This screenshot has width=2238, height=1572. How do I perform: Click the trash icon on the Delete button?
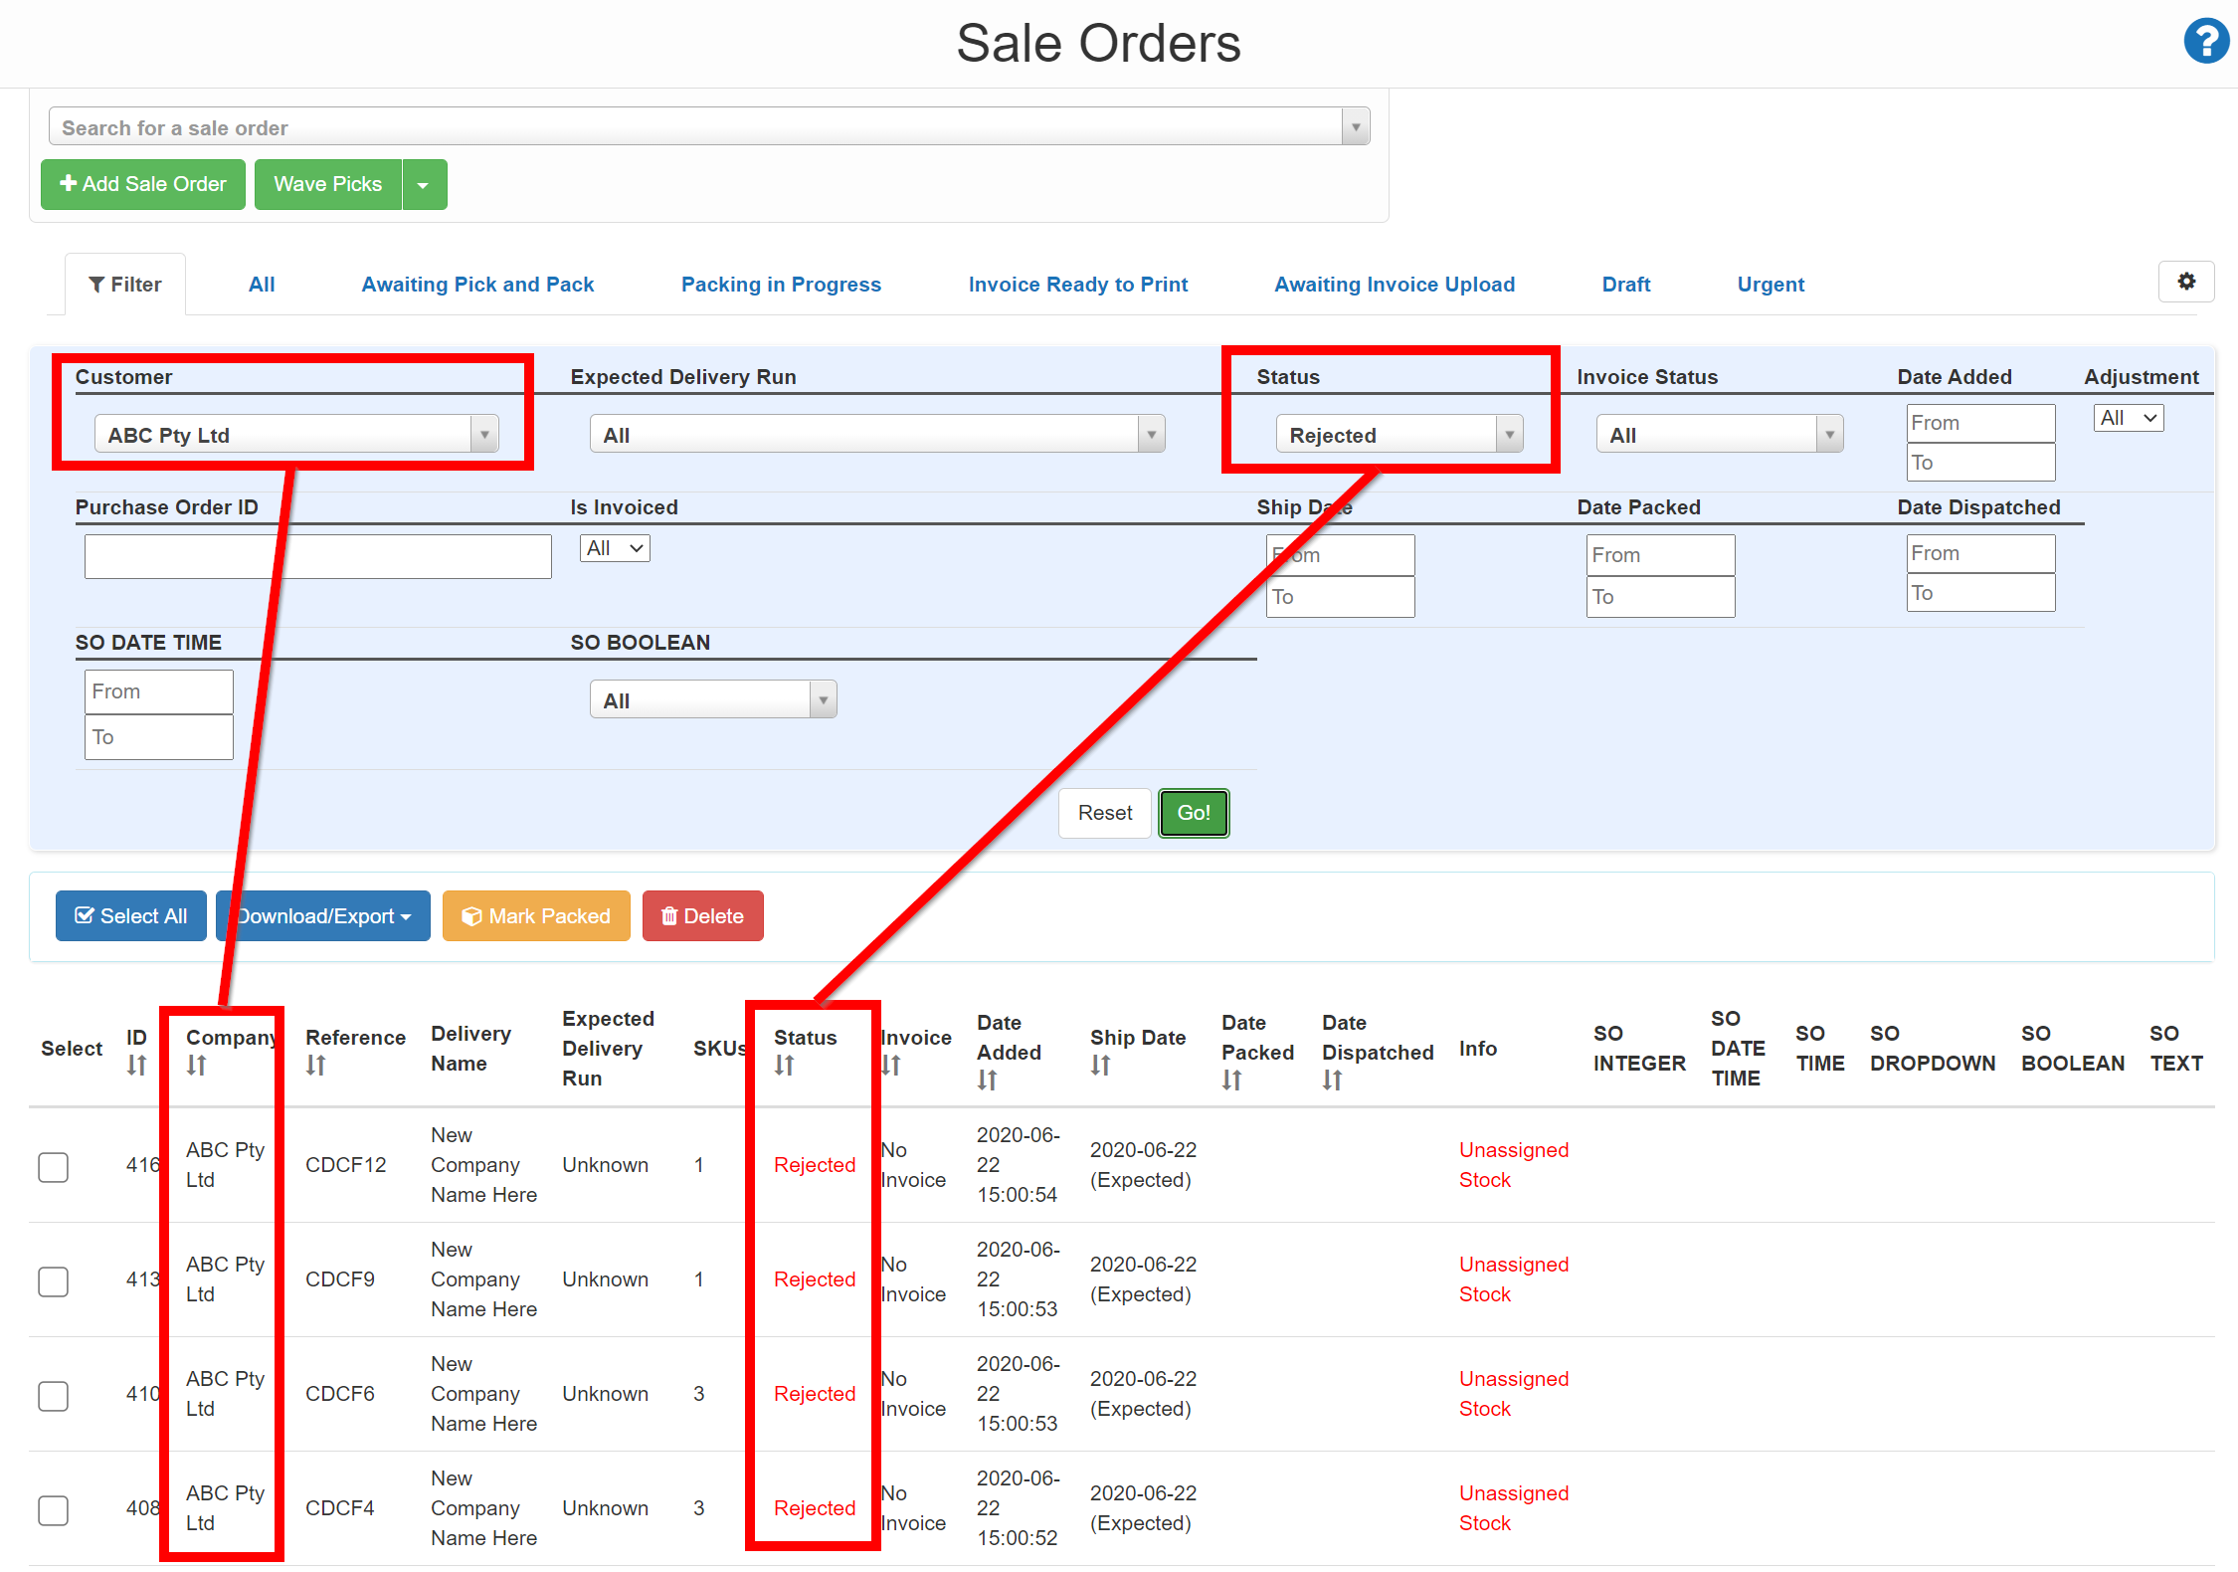point(668,915)
